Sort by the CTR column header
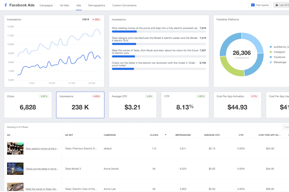 (x=241, y=135)
